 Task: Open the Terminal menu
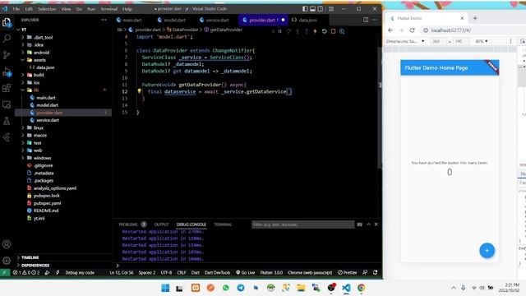[x=109, y=9]
